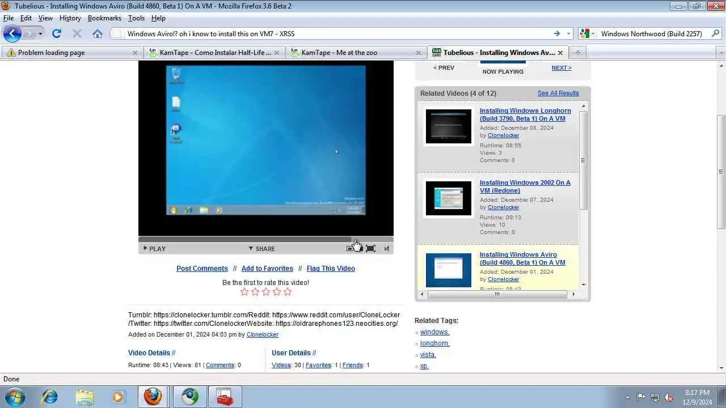Open a new tab with plus button
The height and width of the screenshot is (408, 726).
577,53
